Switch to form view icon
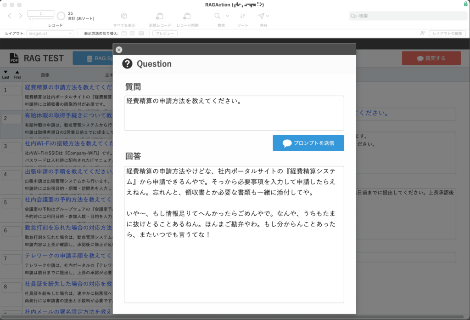 124,33
